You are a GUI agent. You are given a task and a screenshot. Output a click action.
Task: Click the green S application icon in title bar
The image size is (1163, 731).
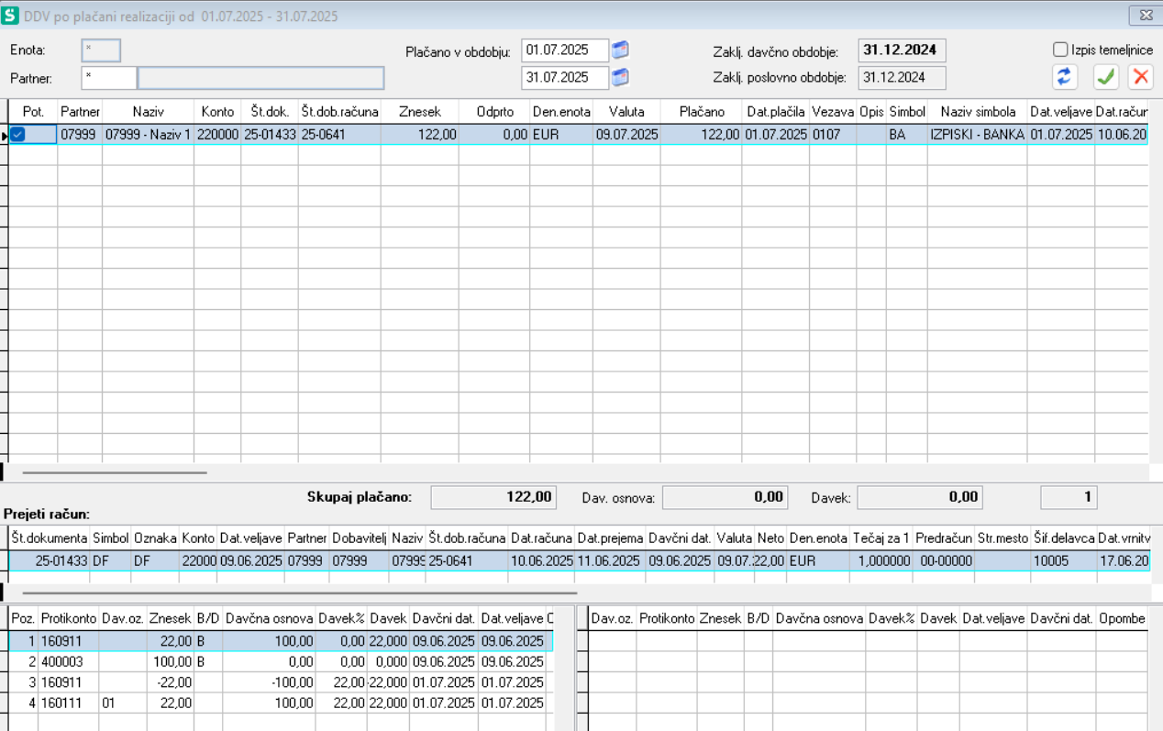tap(11, 16)
